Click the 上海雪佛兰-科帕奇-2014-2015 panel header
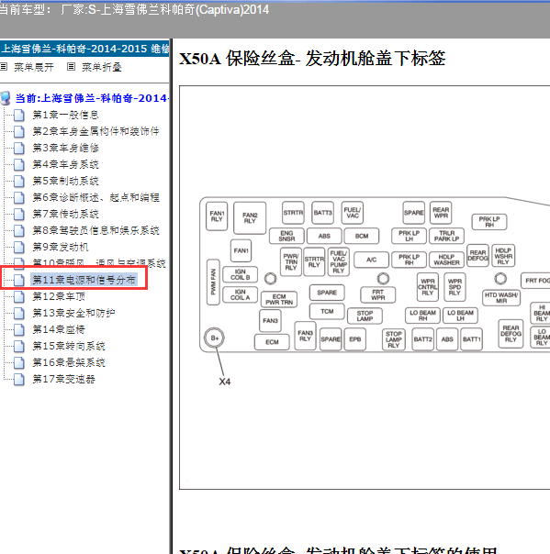This screenshot has width=550, height=554. pos(84,49)
